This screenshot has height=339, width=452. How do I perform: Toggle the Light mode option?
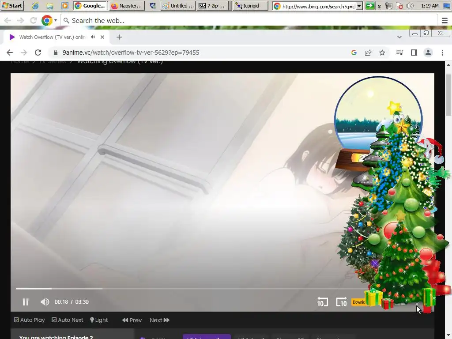[99, 320]
